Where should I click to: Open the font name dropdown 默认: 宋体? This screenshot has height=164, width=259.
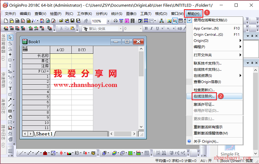point(121,29)
